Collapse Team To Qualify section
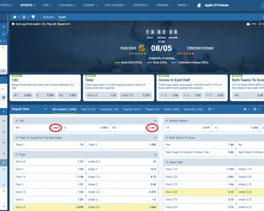The image size is (264, 211). click(155, 138)
